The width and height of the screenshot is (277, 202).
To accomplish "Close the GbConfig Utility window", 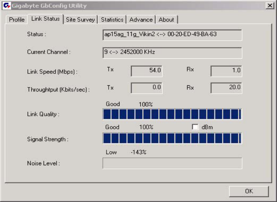I will pyautogui.click(x=270, y=6).
